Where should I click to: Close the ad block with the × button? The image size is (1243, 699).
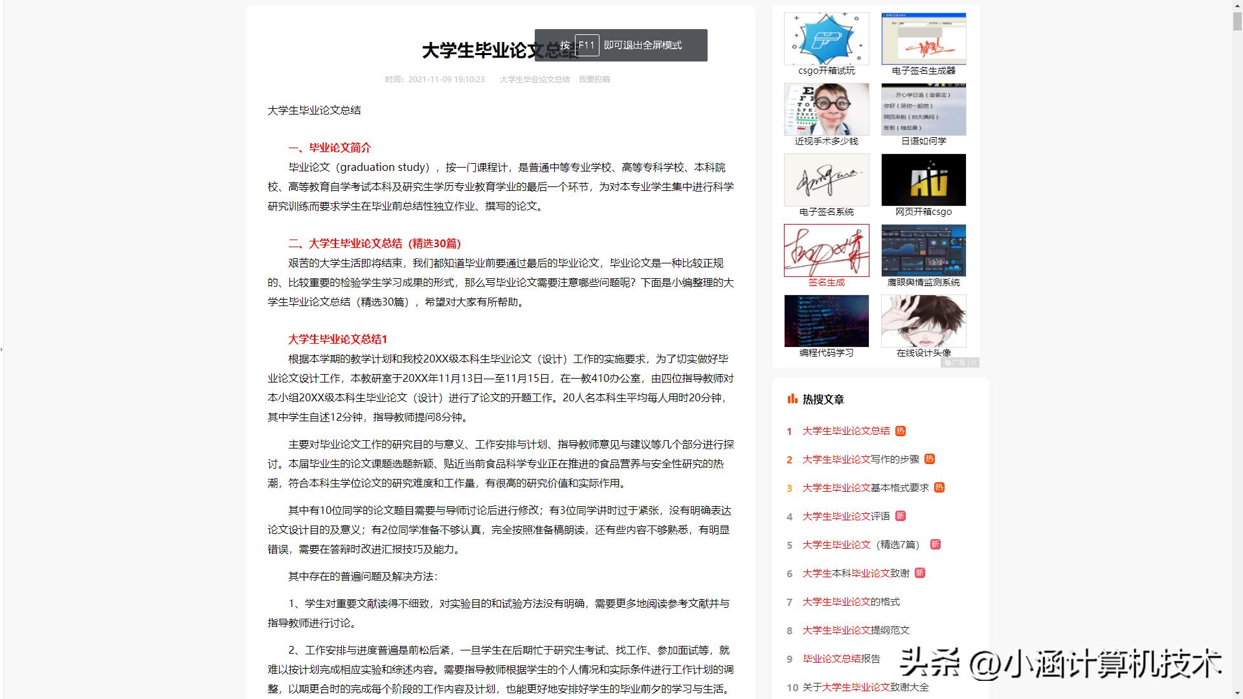[974, 362]
